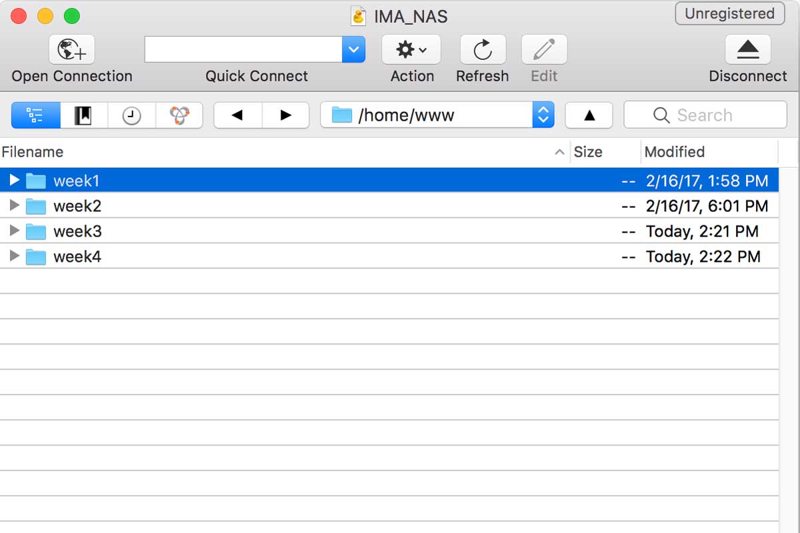Screen dimensions: 800x533
Task: Expand the week3 folder
Action: point(14,231)
